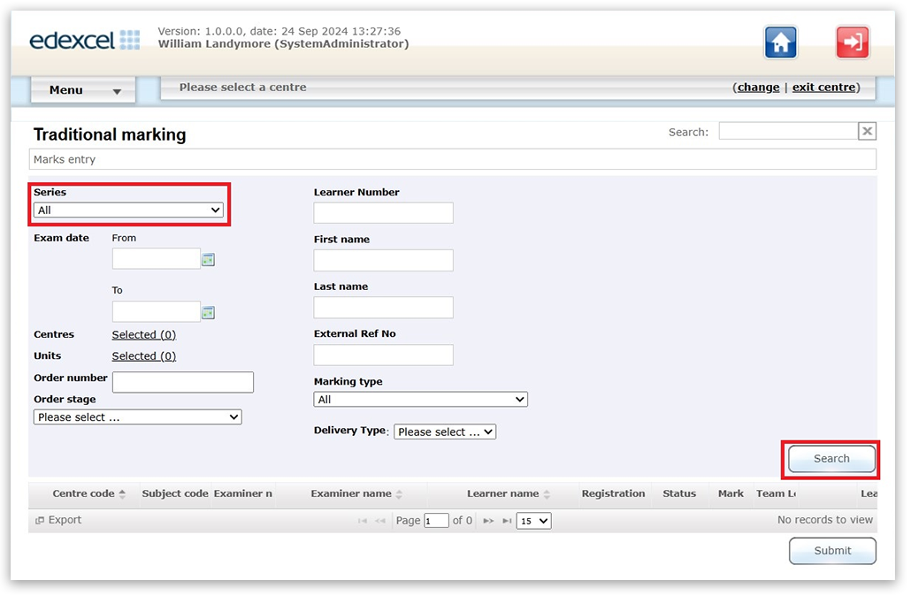The height and width of the screenshot is (596, 911).
Task: Click the red logout icon
Action: tap(852, 42)
